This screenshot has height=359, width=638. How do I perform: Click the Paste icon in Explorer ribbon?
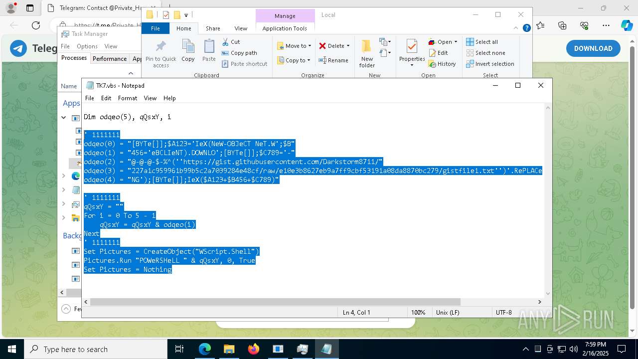pyautogui.click(x=209, y=51)
